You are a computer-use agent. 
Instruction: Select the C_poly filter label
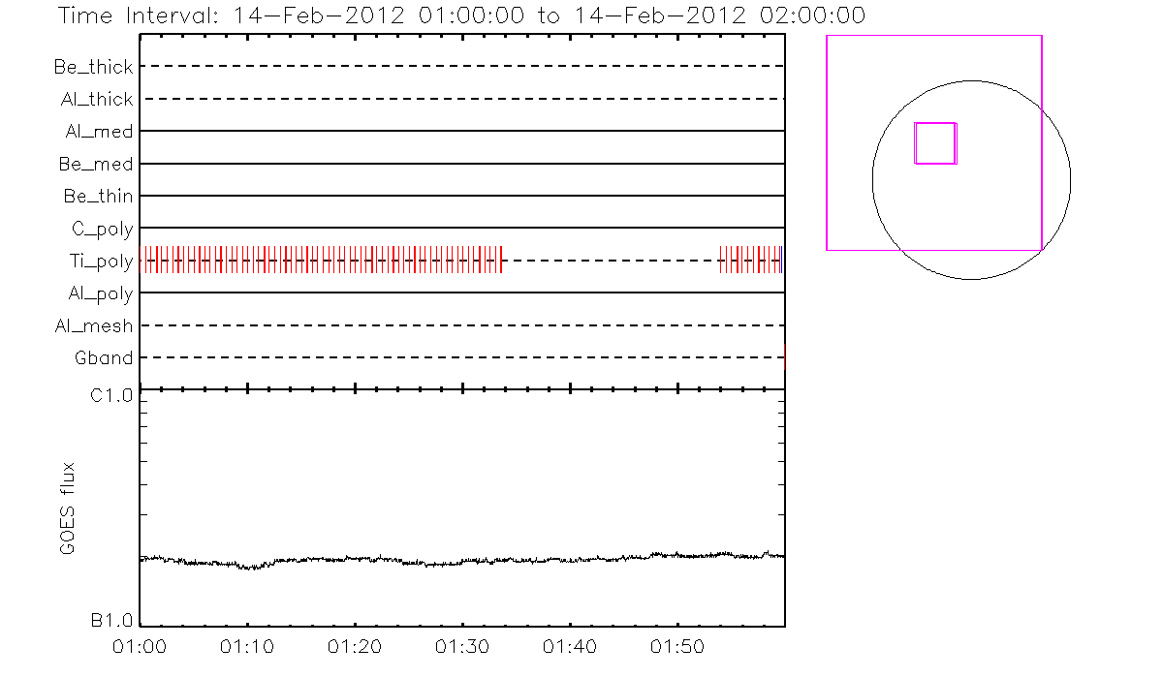tap(102, 230)
